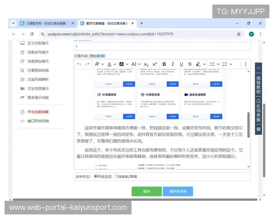
Task: Select the font background color tool
Action: [121, 64]
